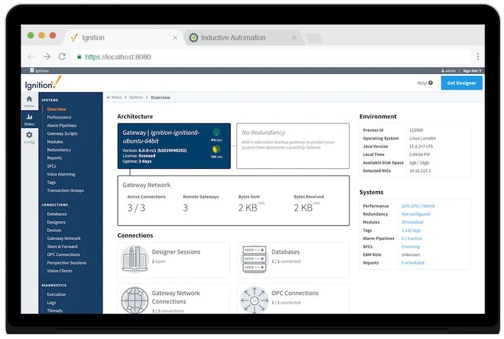The width and height of the screenshot is (504, 339).
Task: Click the 0 / 2 active link
Action: point(412,239)
